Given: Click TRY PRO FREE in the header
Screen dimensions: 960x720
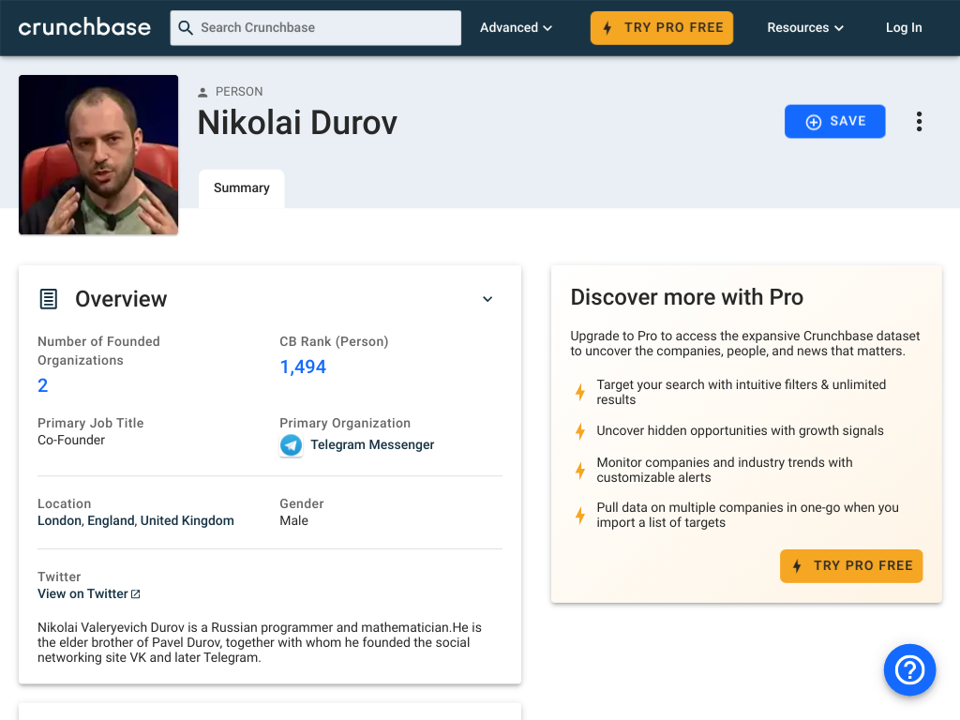Looking at the screenshot, I should (661, 27).
